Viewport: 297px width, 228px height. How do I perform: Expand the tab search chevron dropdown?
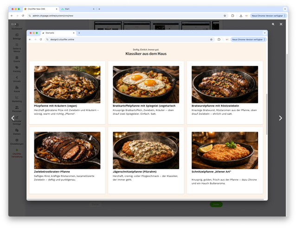pos(284,9)
